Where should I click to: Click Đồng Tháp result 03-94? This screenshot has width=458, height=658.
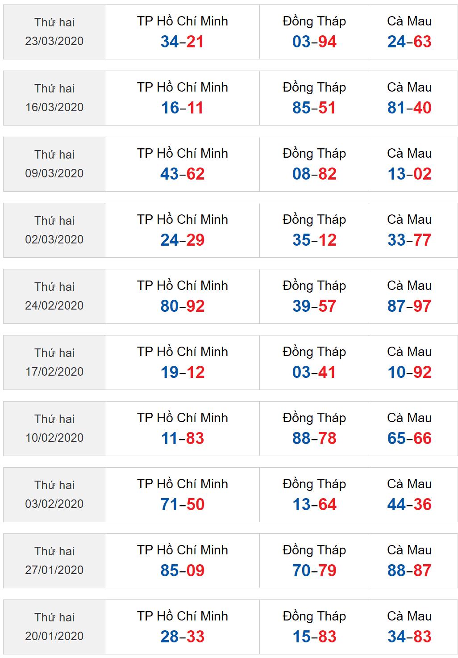click(314, 42)
